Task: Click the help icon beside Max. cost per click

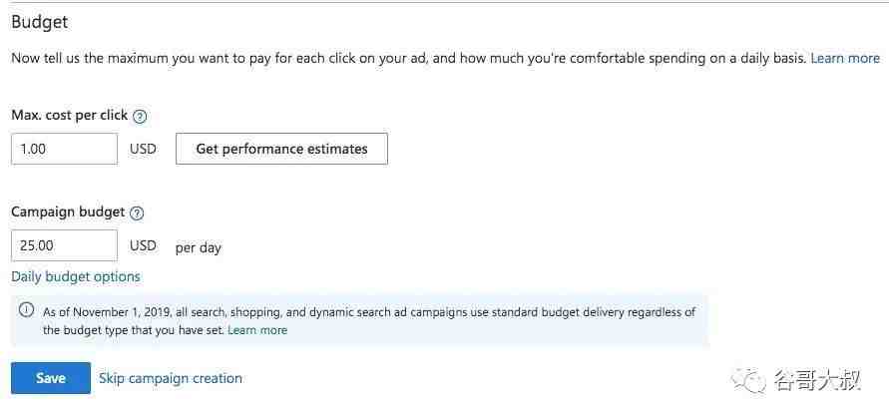Action: [x=140, y=117]
